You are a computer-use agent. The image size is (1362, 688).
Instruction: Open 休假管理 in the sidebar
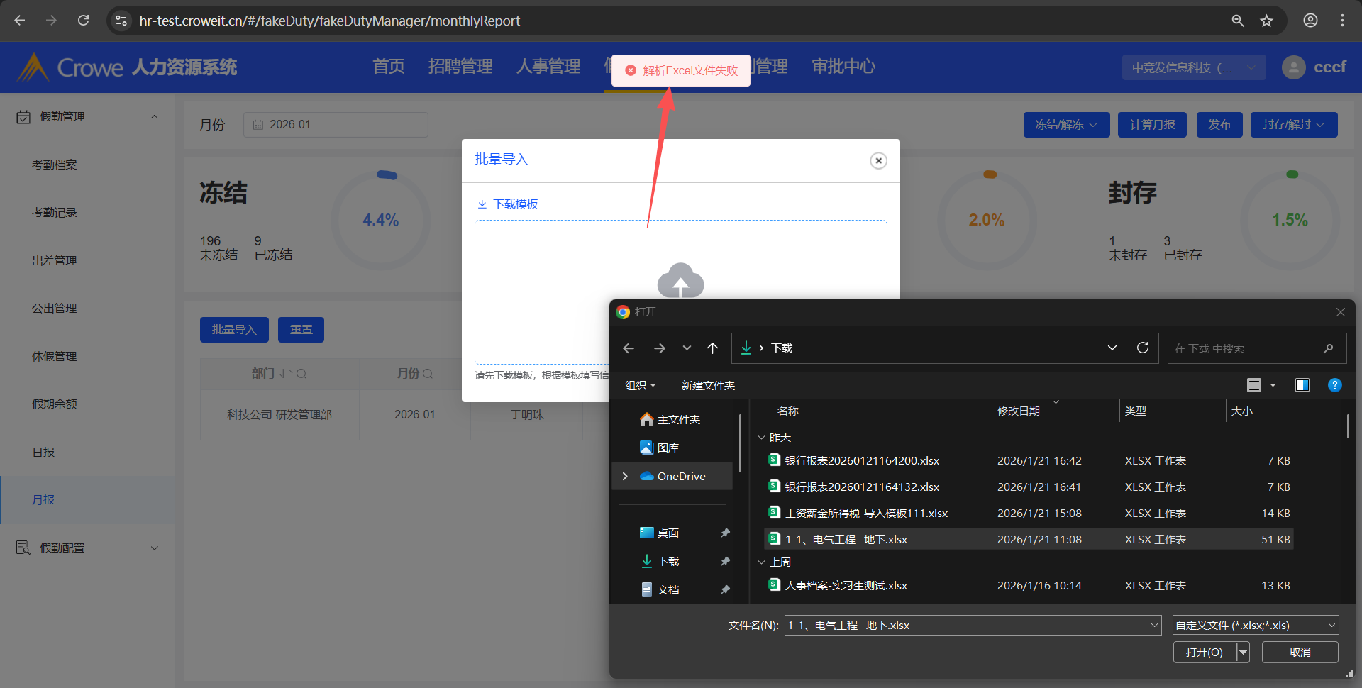(55, 356)
